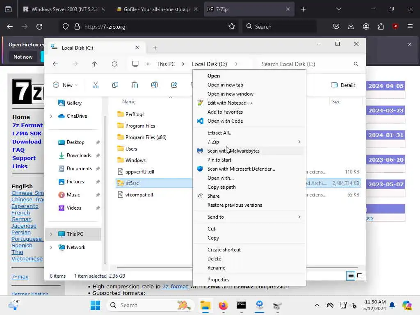
Task: Open the German language link
Action: pyautogui.click(x=21, y=219)
